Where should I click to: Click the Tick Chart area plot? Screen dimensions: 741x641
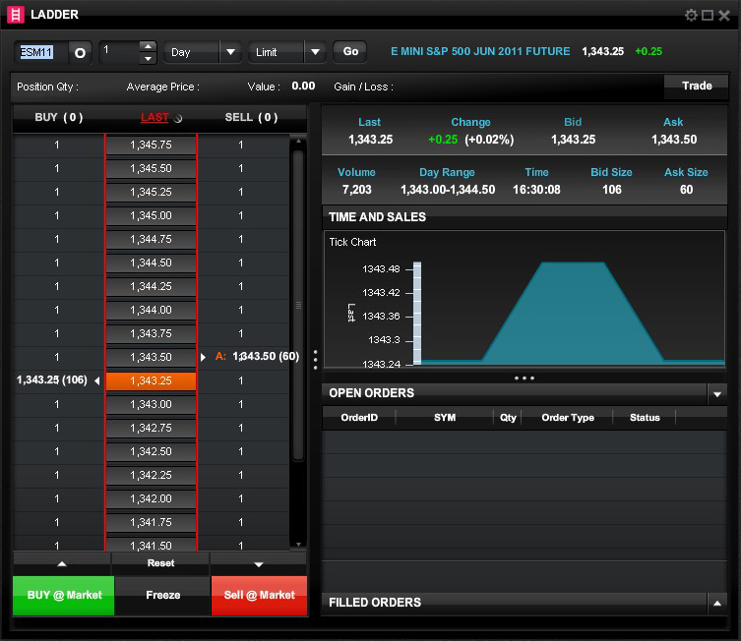tap(572, 314)
